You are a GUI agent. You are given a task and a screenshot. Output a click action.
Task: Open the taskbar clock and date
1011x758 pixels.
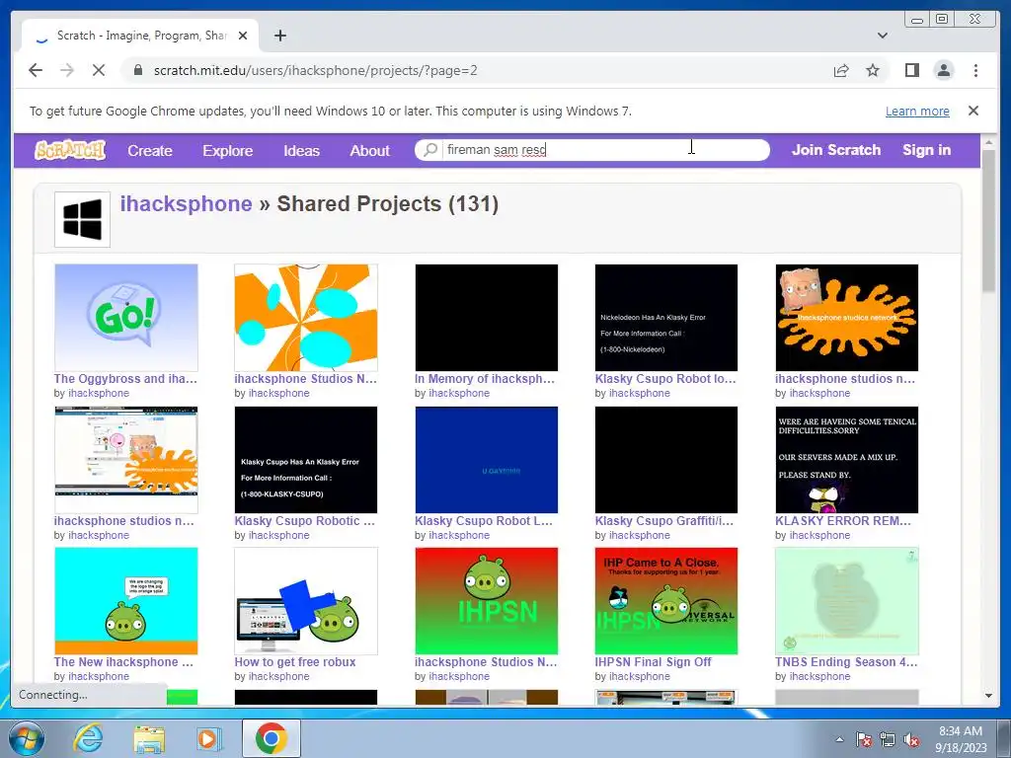[960, 739]
